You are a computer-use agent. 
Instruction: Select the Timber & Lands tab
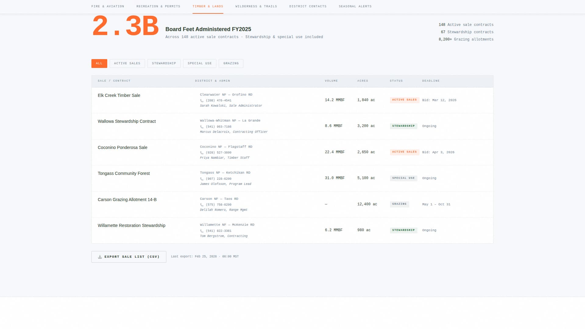pos(208,6)
